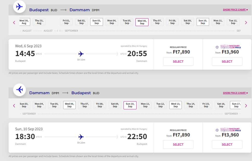Select return date Wed 06, Sep

[x=69, y=105]
